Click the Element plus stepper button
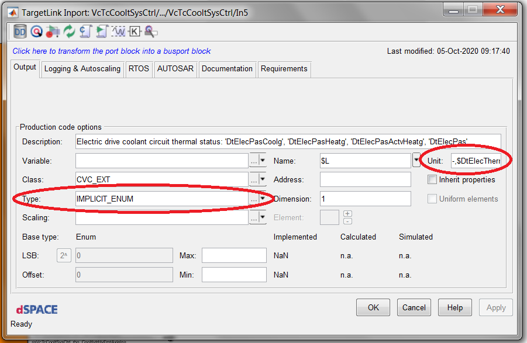 [347, 214]
